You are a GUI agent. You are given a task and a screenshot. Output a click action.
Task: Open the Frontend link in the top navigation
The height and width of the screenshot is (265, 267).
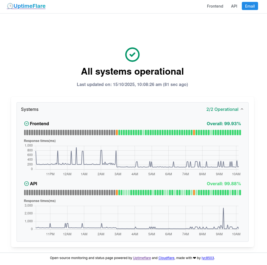215,6
